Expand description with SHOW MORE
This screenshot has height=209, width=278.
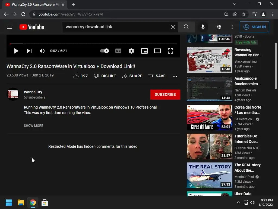pyautogui.click(x=33, y=126)
